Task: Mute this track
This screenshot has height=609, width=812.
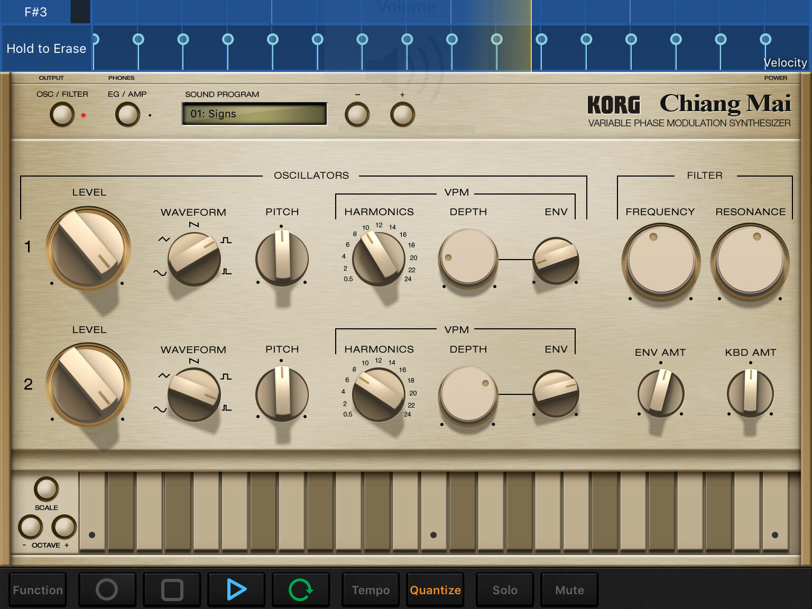Action: (569, 590)
